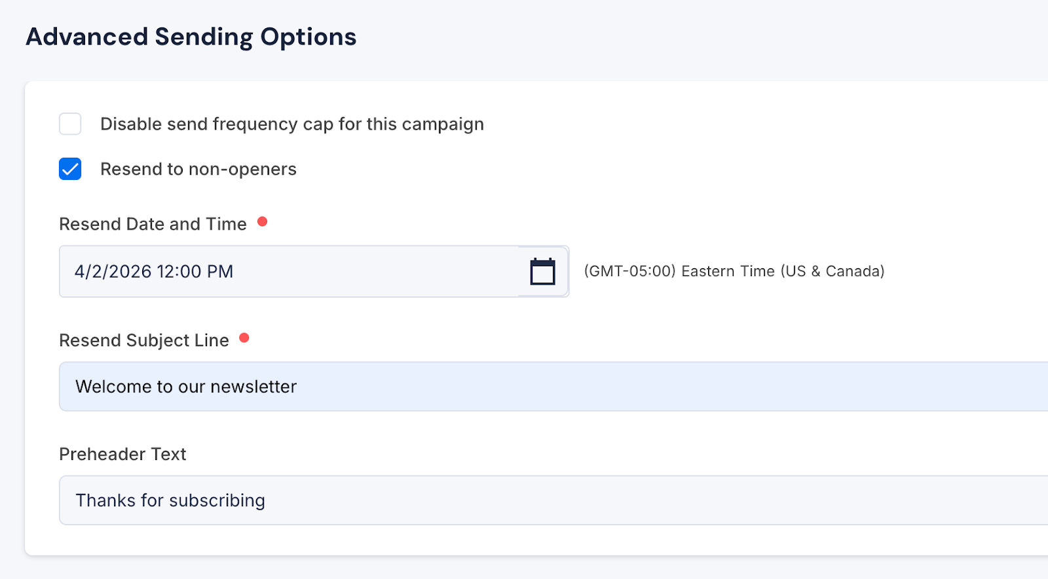The image size is (1048, 579).
Task: Click the red required dot beside Resend Date and Time
Action: pos(262,222)
